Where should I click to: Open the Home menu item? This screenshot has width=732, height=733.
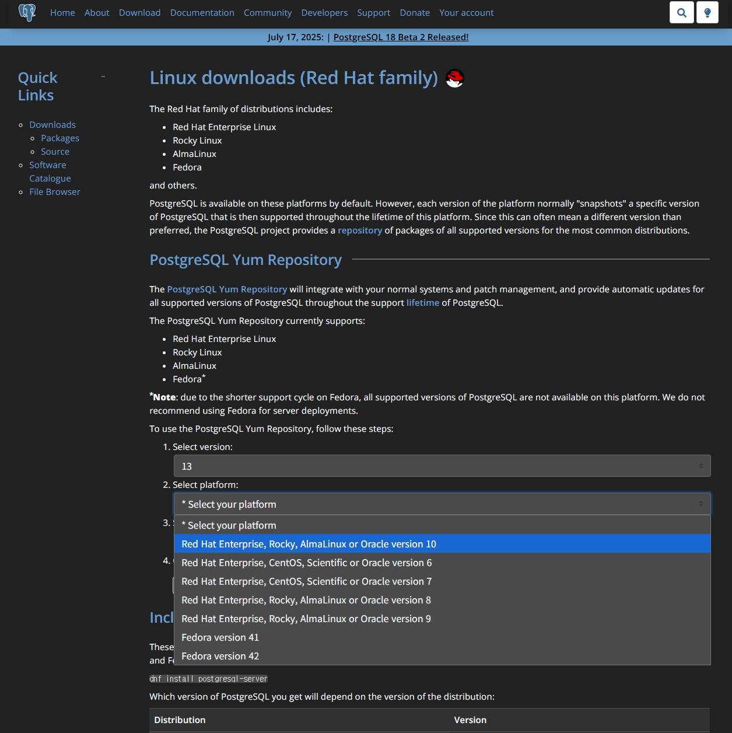tap(62, 12)
